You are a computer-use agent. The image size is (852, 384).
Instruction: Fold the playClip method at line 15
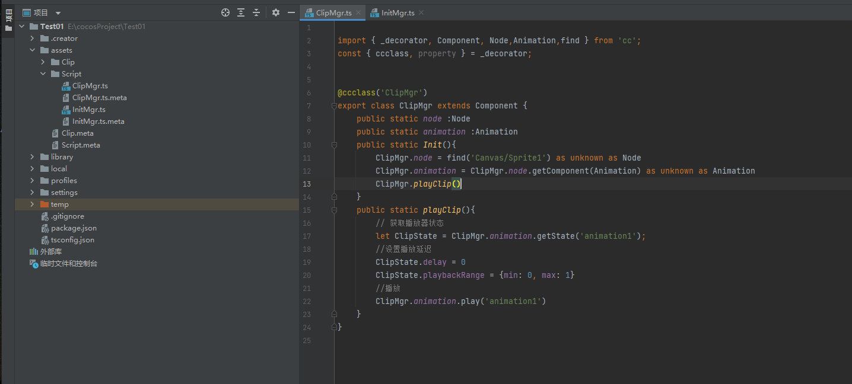(334, 210)
